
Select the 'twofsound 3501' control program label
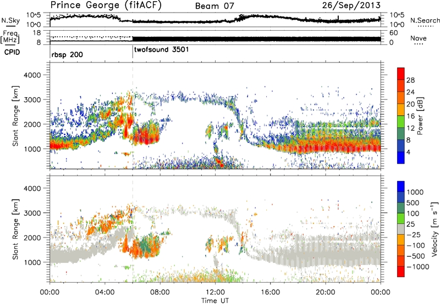tap(161, 49)
